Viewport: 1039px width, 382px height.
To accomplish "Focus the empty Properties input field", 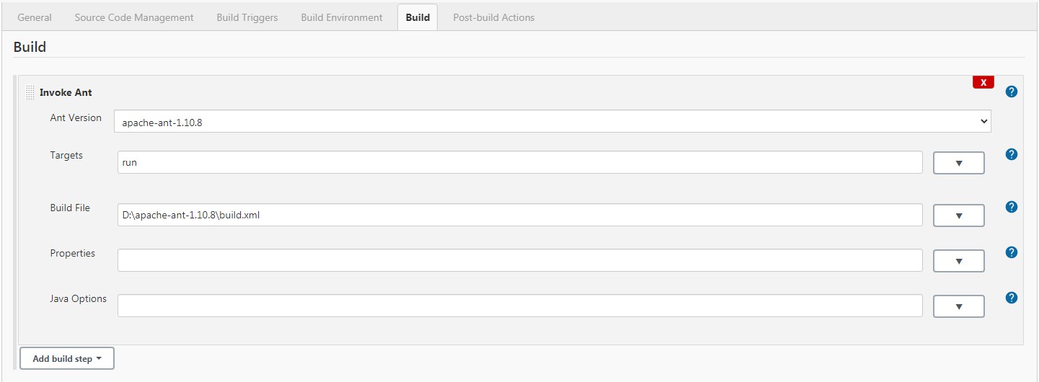I will pos(520,260).
